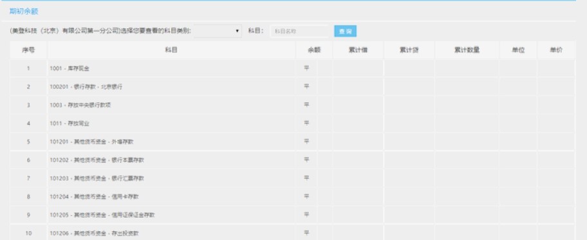The height and width of the screenshot is (240, 587).
Task: Click sequence number 6 in the table
Action: (x=28, y=160)
